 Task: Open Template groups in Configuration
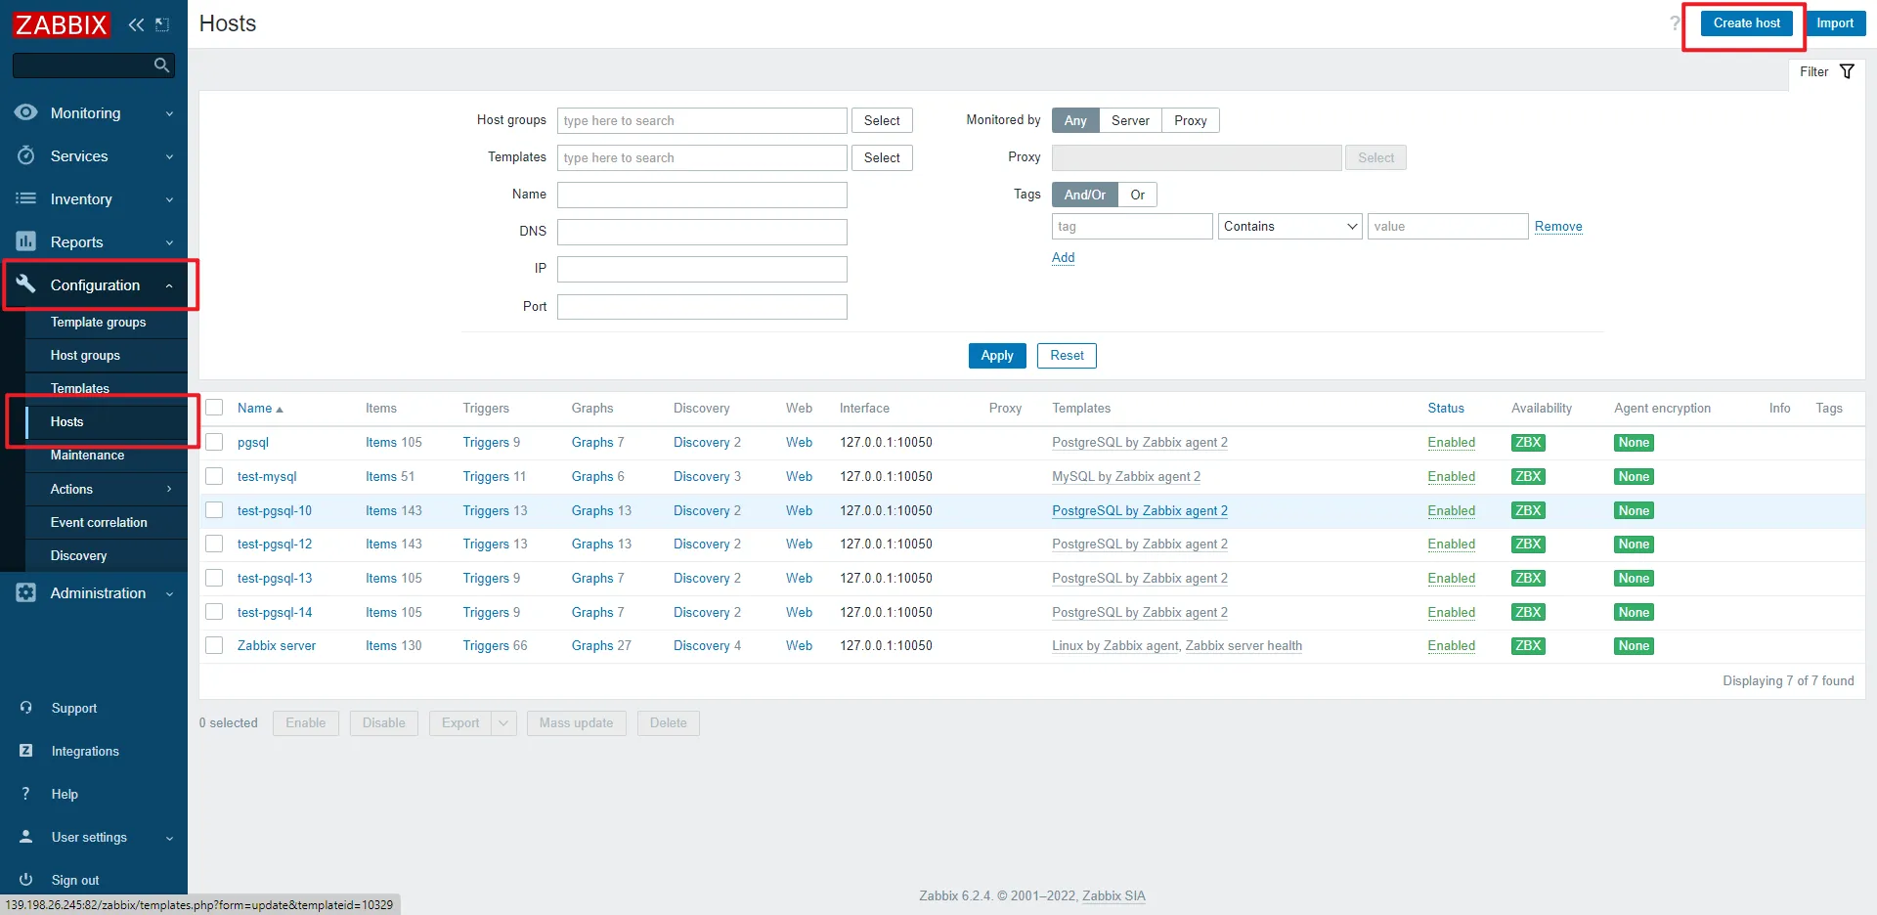click(98, 322)
